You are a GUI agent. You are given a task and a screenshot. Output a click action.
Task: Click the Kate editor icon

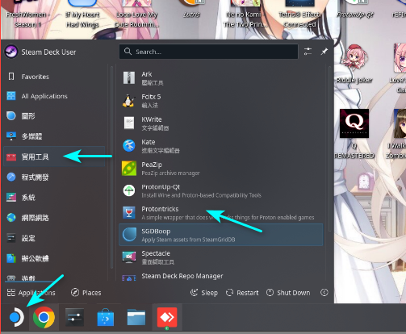tap(129, 146)
